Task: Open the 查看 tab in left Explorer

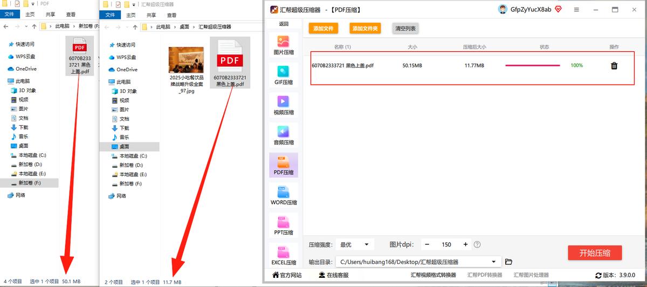Action: (71, 15)
